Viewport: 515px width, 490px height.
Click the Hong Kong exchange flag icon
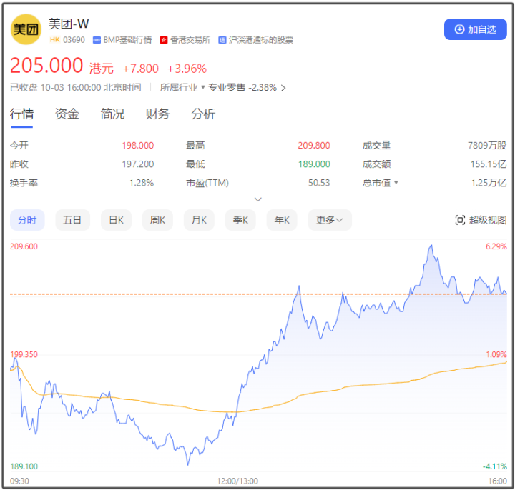(164, 40)
